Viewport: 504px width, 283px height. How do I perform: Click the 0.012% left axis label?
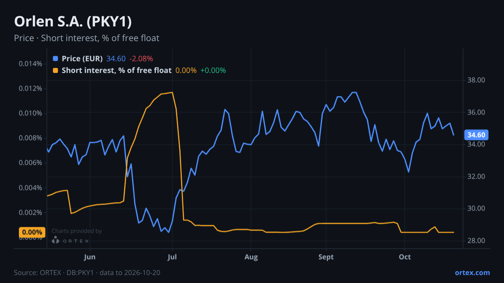30,88
